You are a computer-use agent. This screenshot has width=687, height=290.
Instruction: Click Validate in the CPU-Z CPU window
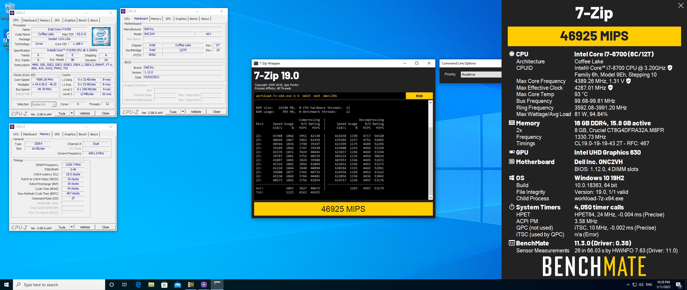pos(85,113)
